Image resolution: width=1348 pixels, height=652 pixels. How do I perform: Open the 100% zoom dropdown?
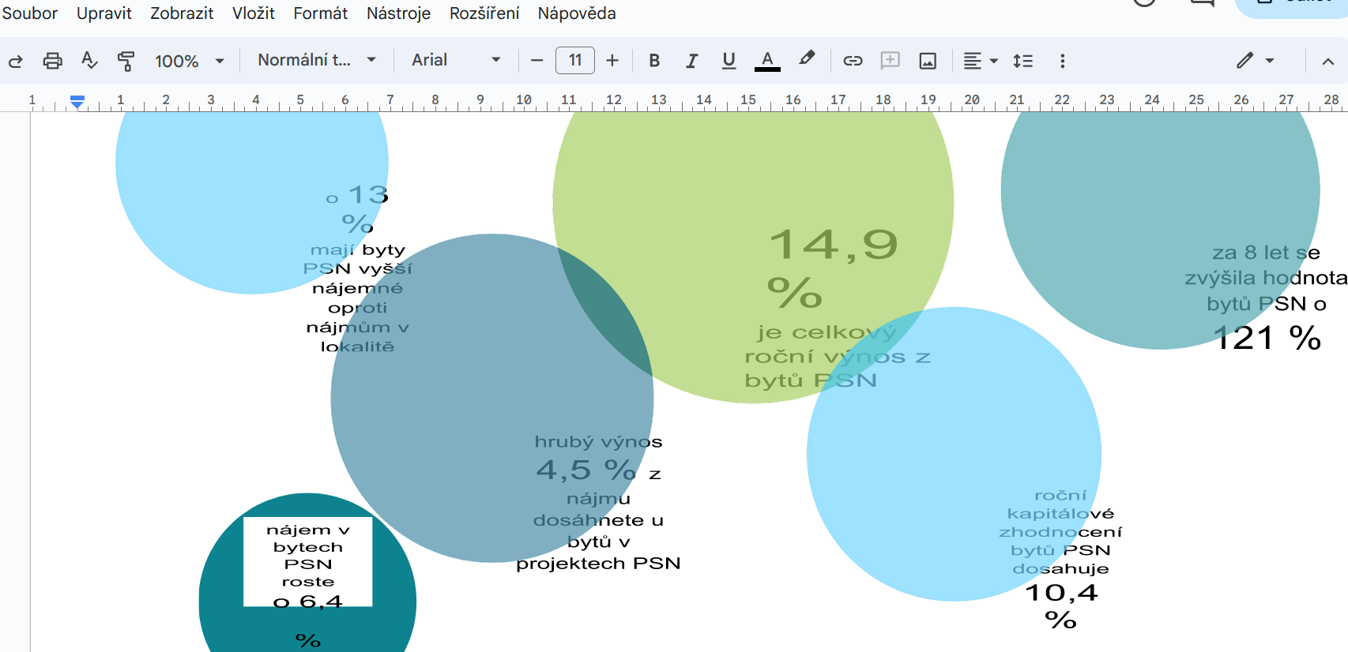point(190,61)
